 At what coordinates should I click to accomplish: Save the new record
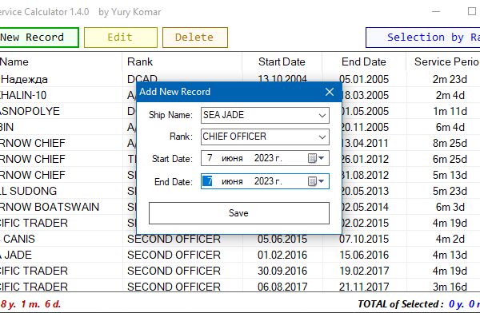point(239,213)
